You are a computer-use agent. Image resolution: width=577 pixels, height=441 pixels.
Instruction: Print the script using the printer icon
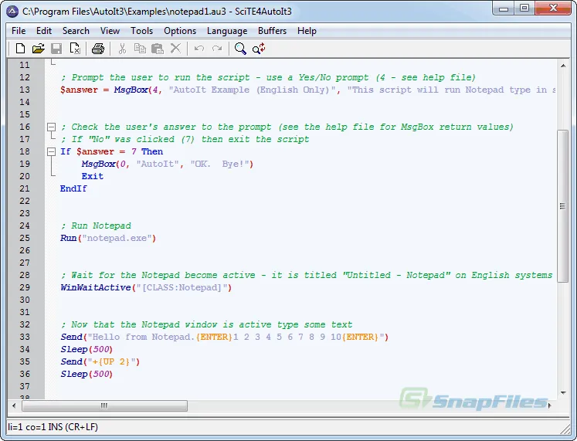[x=98, y=48]
